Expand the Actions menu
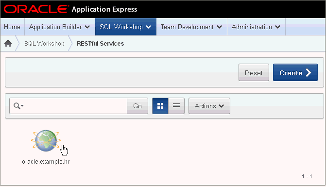The image size is (326, 187). 209,106
